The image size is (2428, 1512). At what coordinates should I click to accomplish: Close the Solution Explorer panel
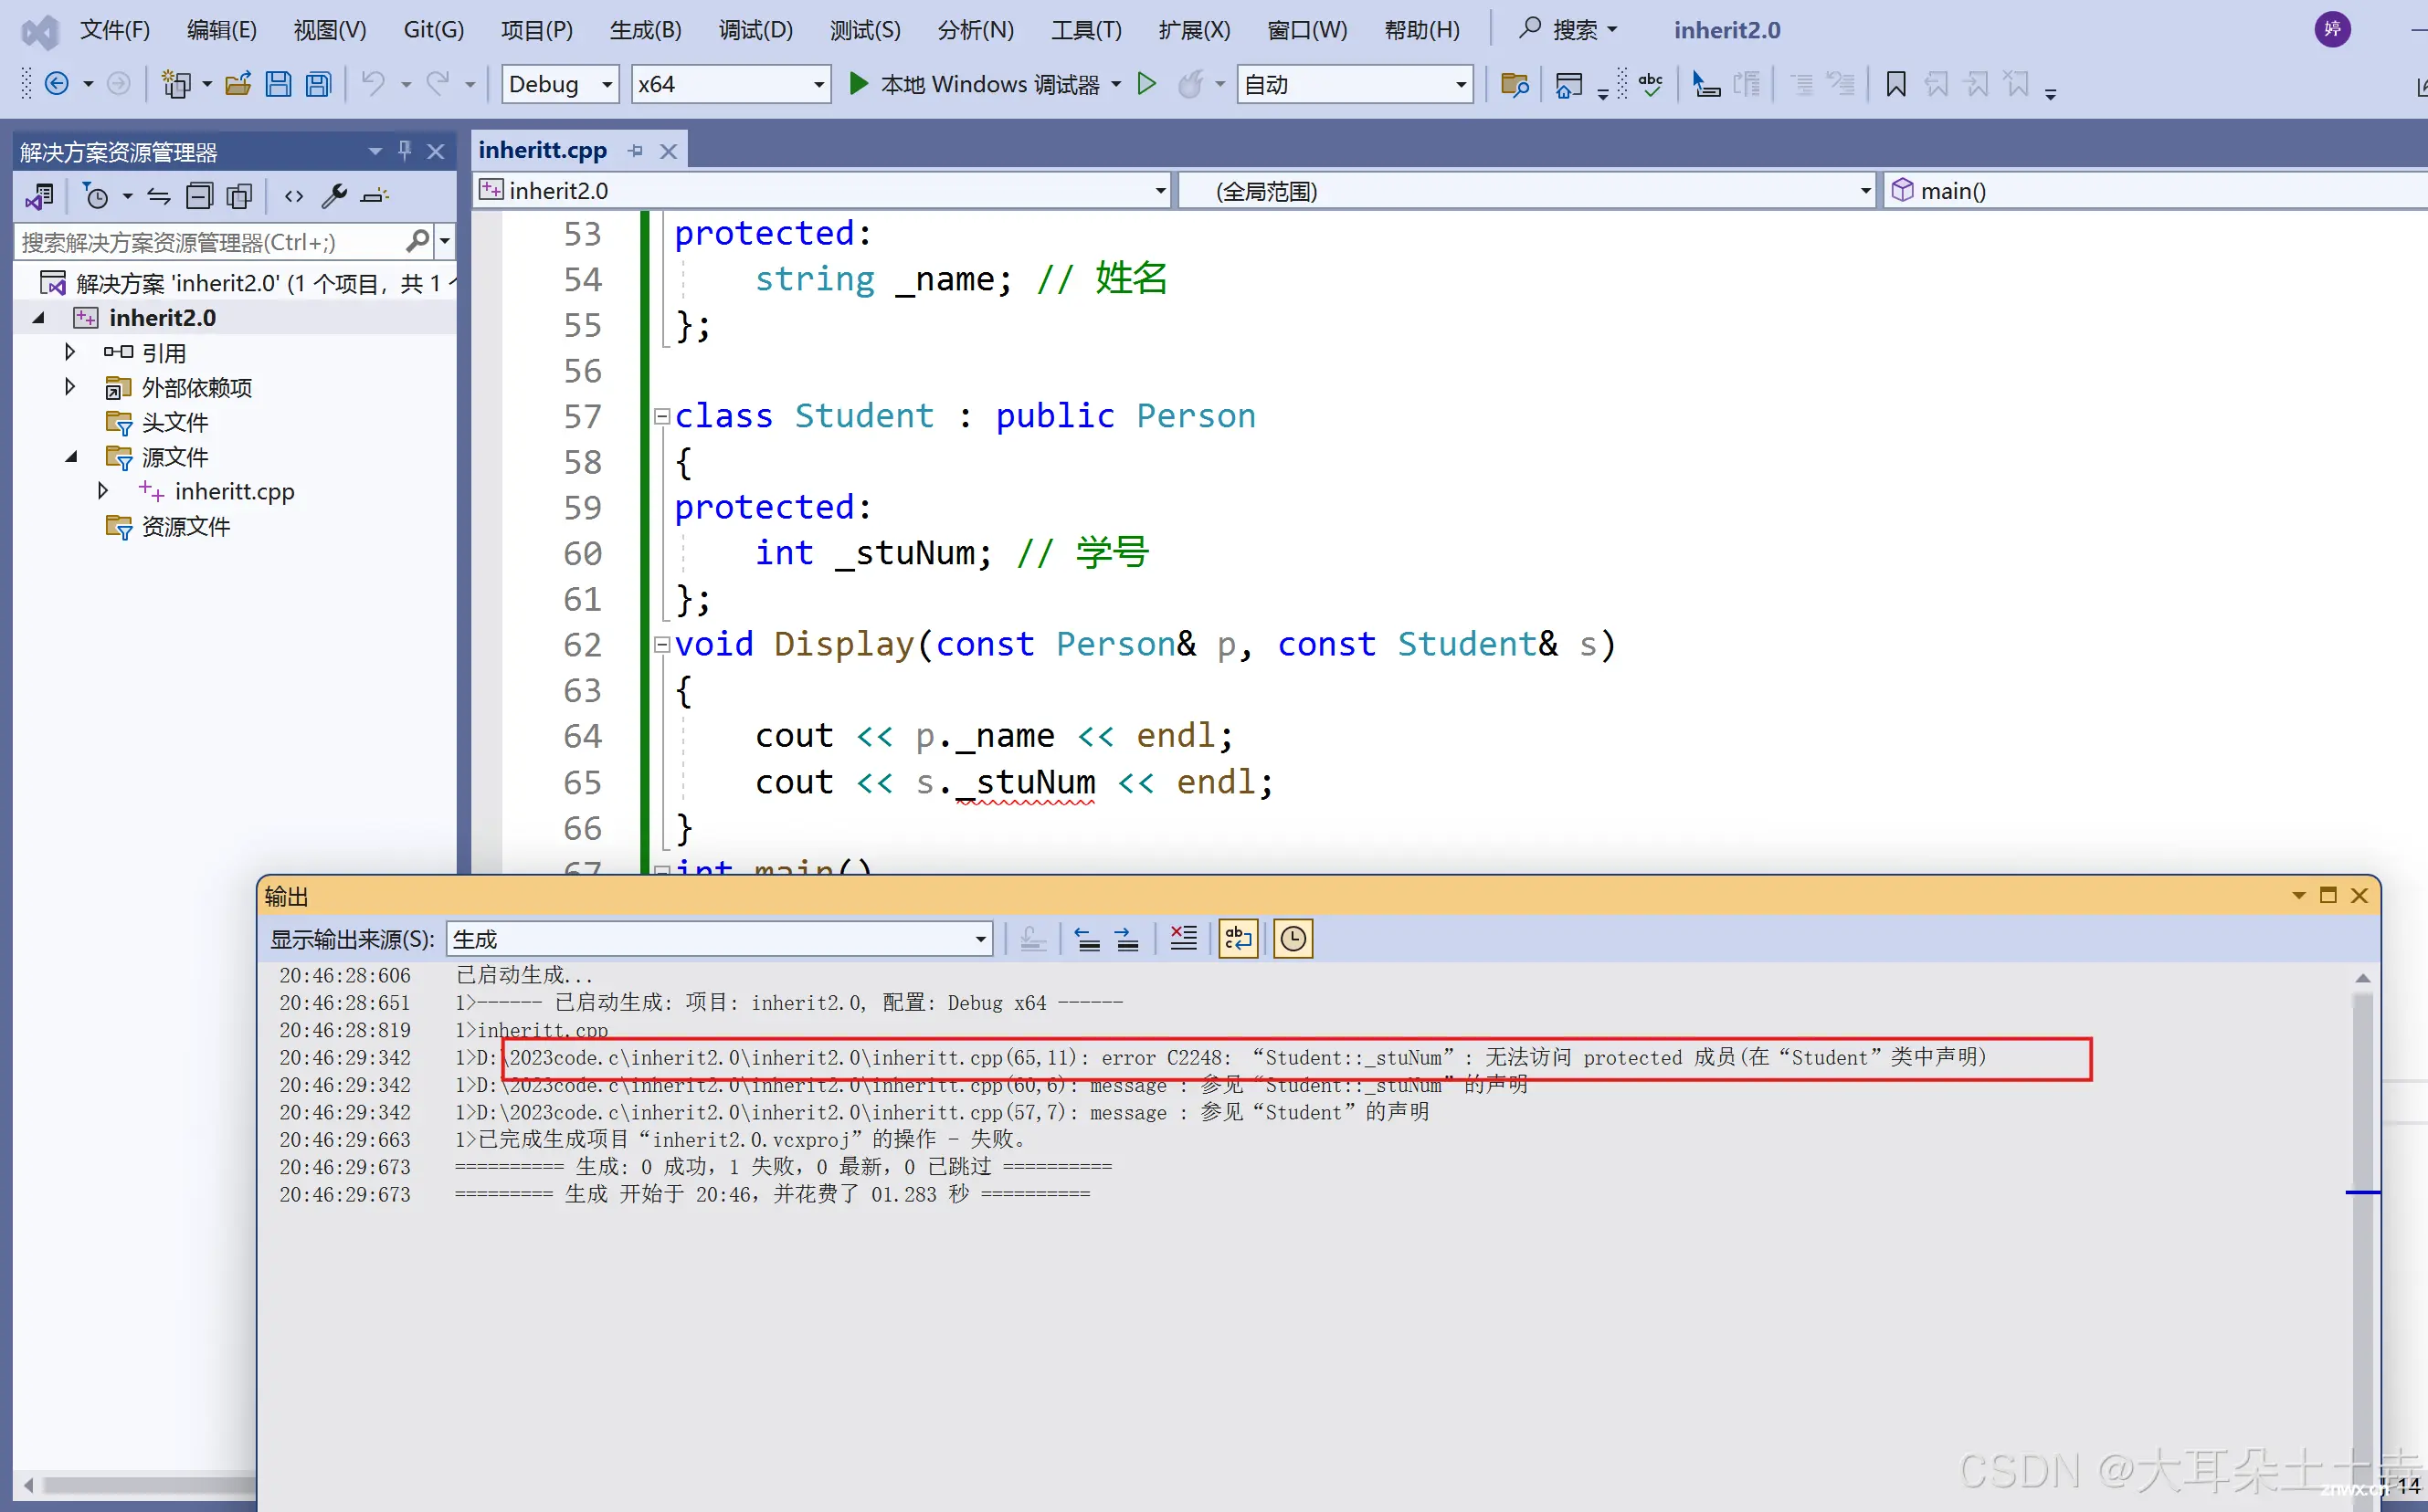coord(436,151)
